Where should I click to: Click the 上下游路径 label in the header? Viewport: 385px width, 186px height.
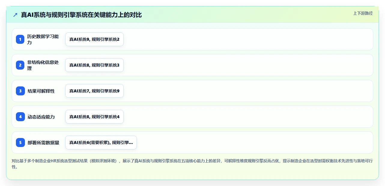click(x=363, y=13)
